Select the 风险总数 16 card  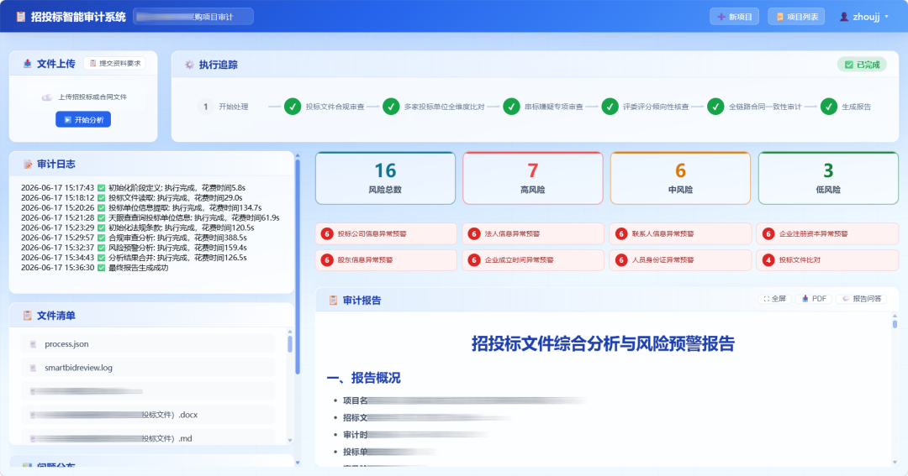(385, 178)
